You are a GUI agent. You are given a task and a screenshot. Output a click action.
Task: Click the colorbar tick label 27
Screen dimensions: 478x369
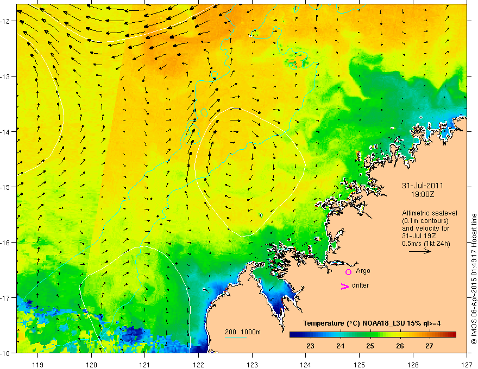tap(429, 346)
